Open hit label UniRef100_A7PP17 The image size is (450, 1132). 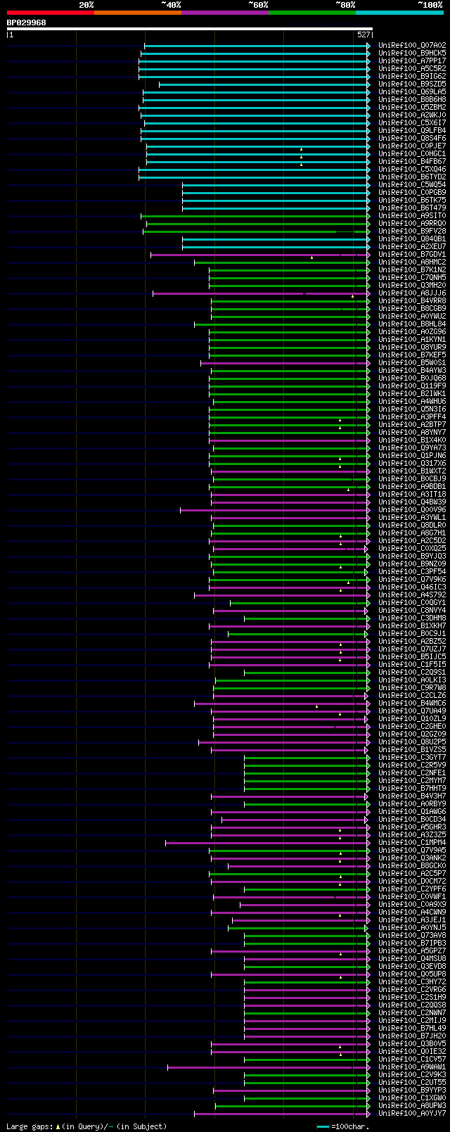click(412, 61)
